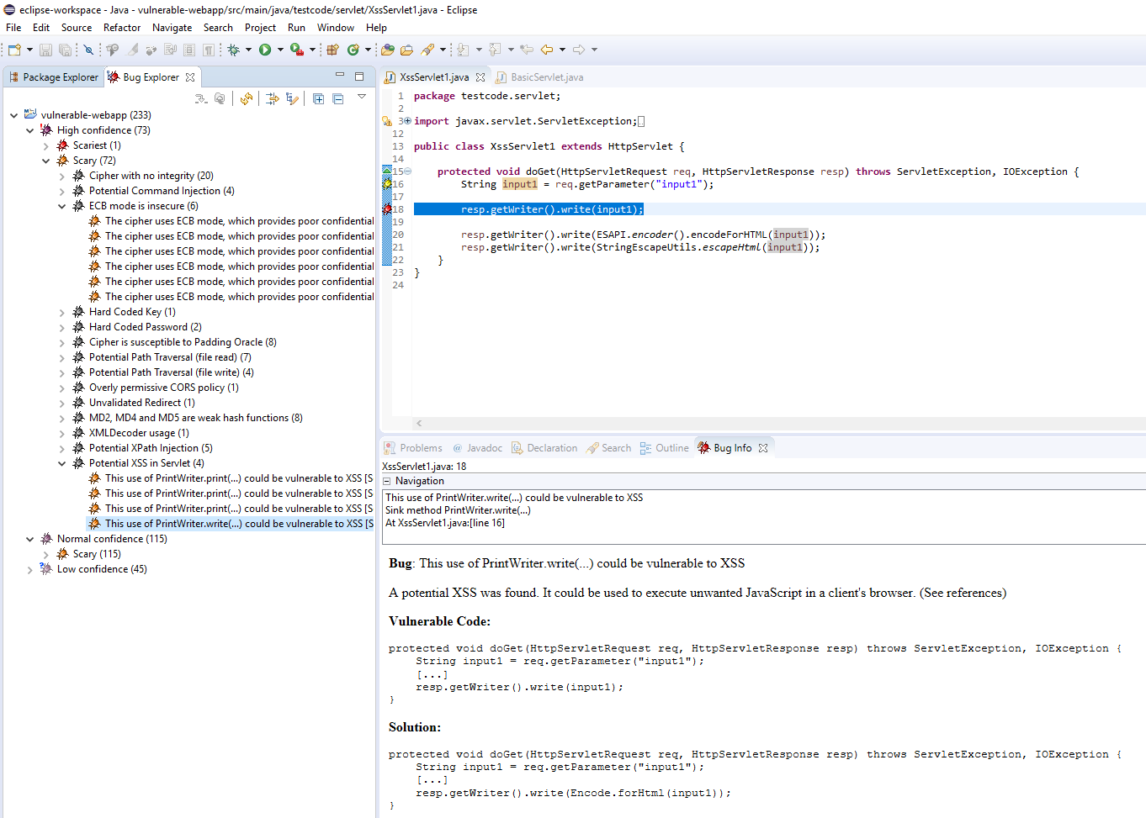Toggle the line 15 method fold marker
Image resolution: width=1146 pixels, height=818 pixels.
point(408,172)
